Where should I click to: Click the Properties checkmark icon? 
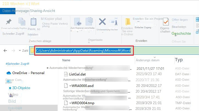(x=166, y=22)
